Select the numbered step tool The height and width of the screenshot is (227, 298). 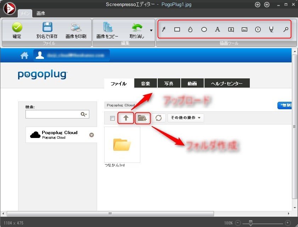[x=258, y=29]
